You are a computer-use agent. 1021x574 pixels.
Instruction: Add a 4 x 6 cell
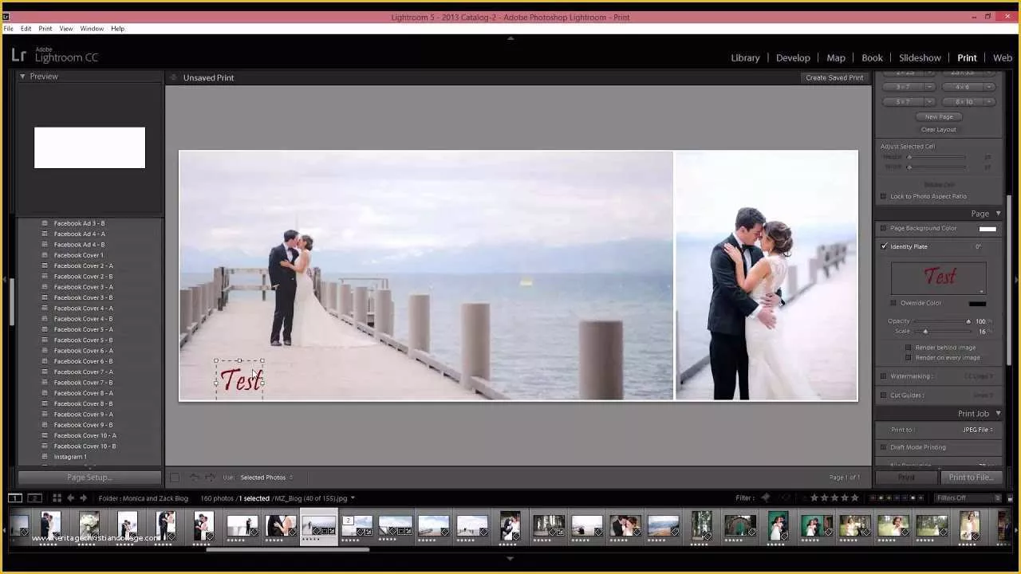[963, 87]
